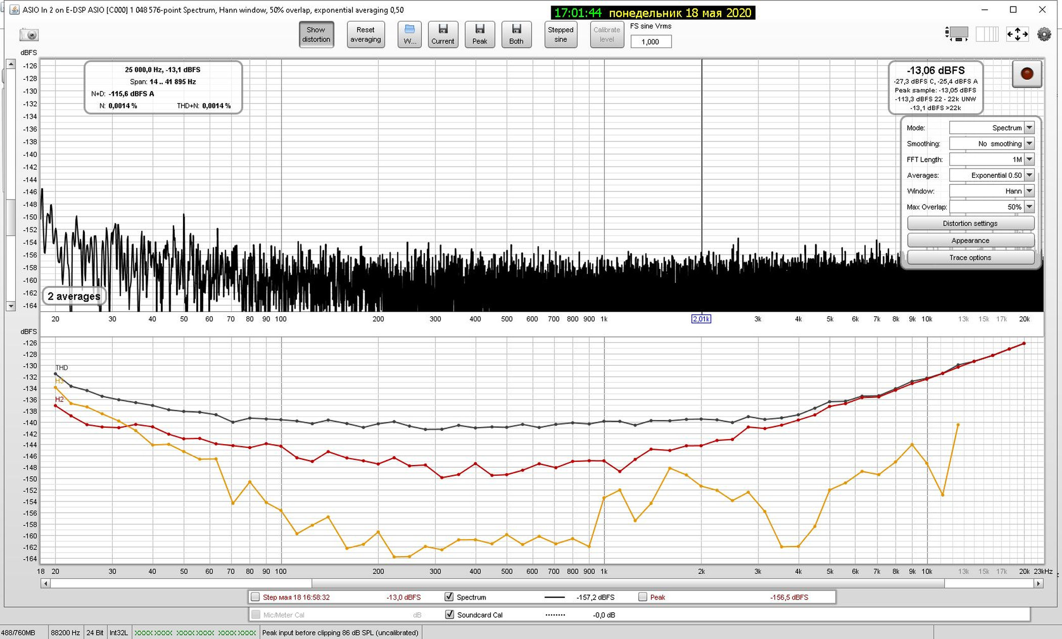Click the 88200 Hz status entry

(65, 632)
